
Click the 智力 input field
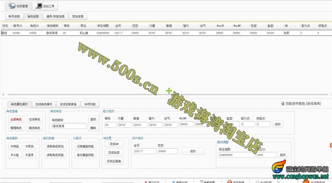(x=156, y=125)
